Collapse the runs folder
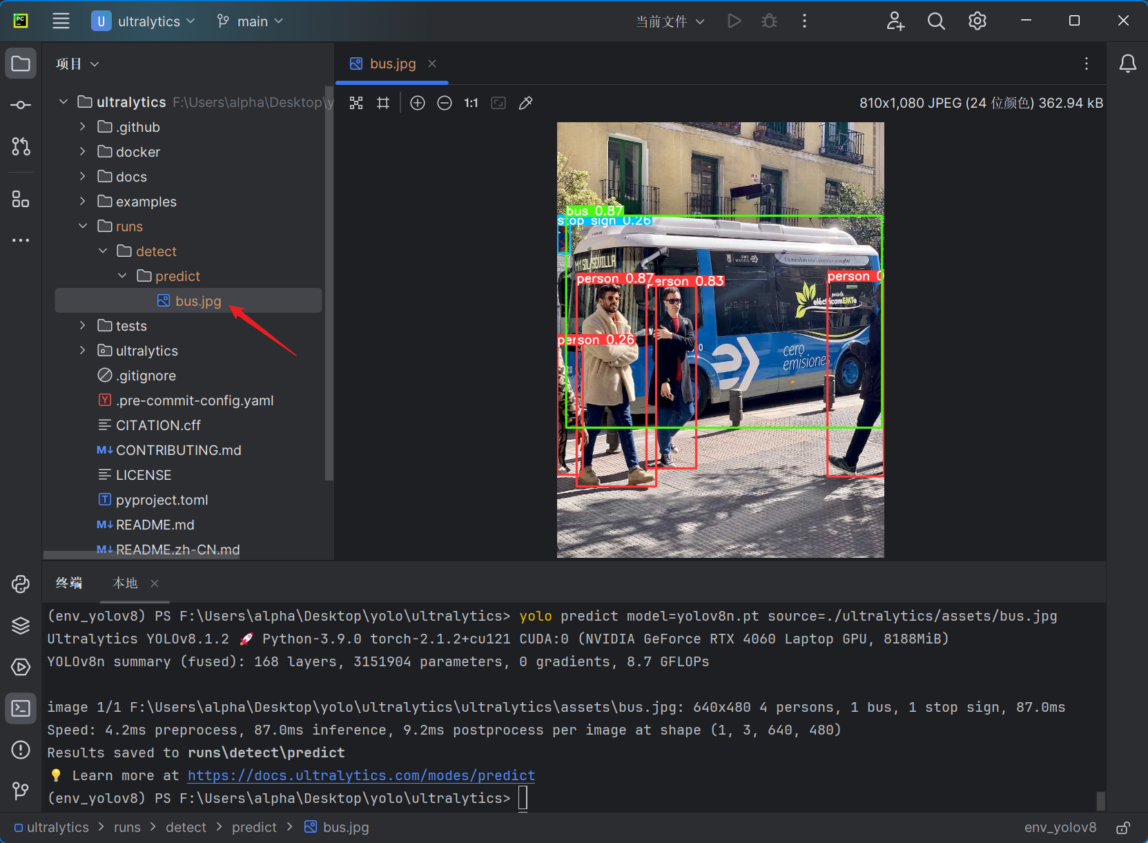 (x=82, y=226)
